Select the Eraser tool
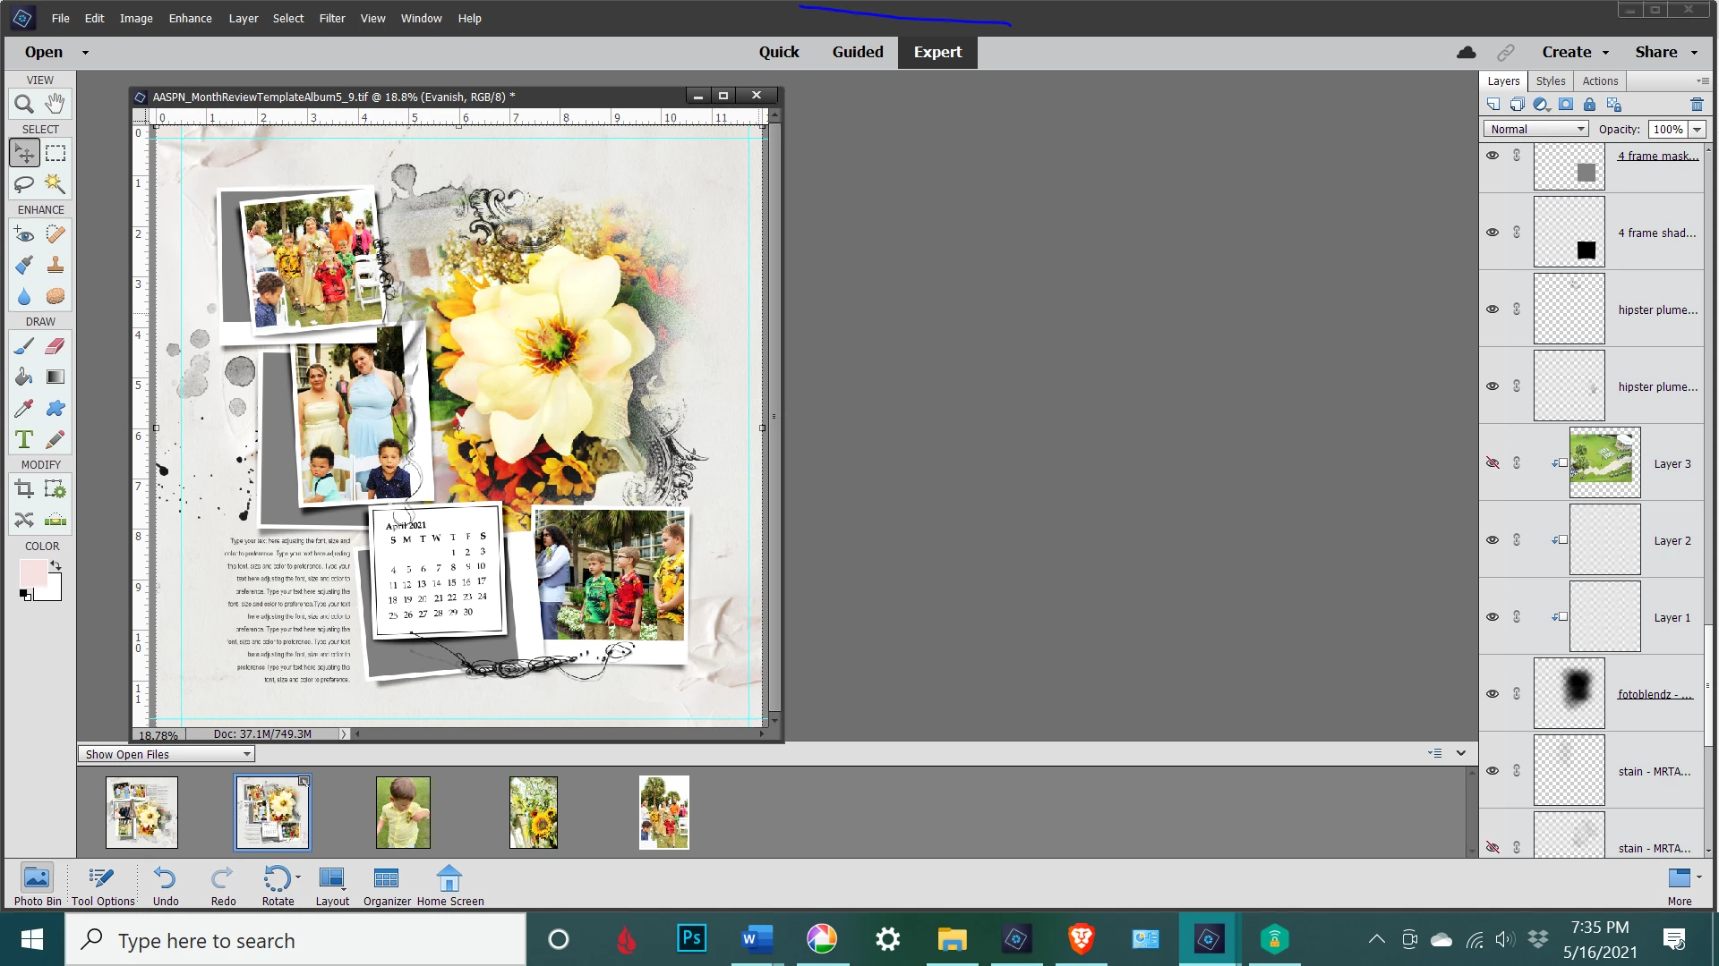This screenshot has height=966, width=1719. point(56,346)
